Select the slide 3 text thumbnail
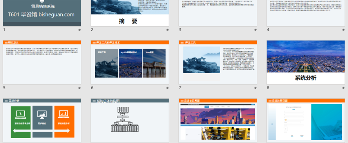The height and width of the screenshot is (143, 348). point(218,13)
